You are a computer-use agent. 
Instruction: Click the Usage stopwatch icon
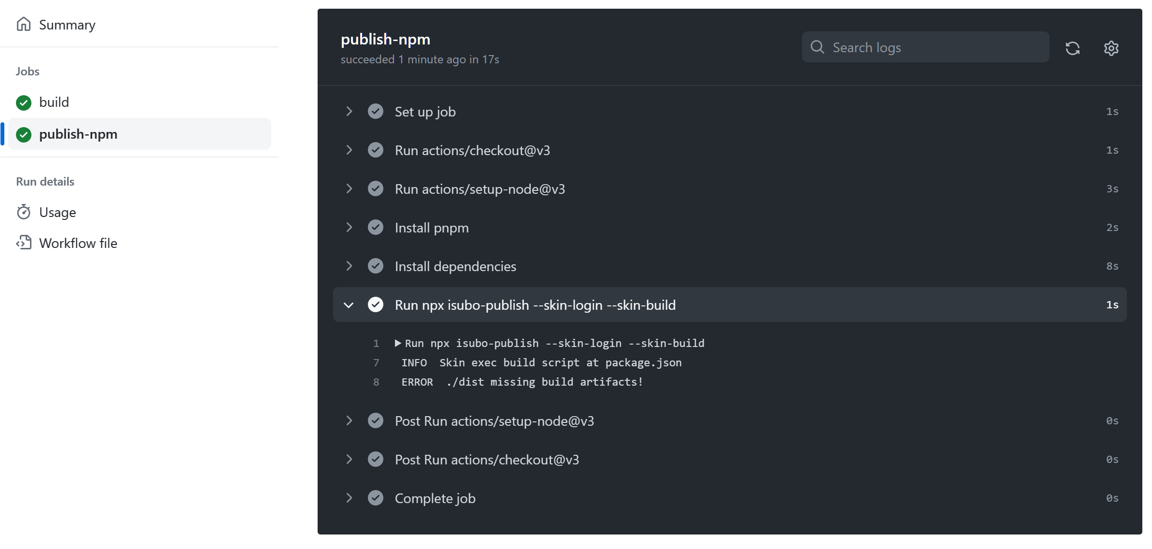tap(24, 212)
